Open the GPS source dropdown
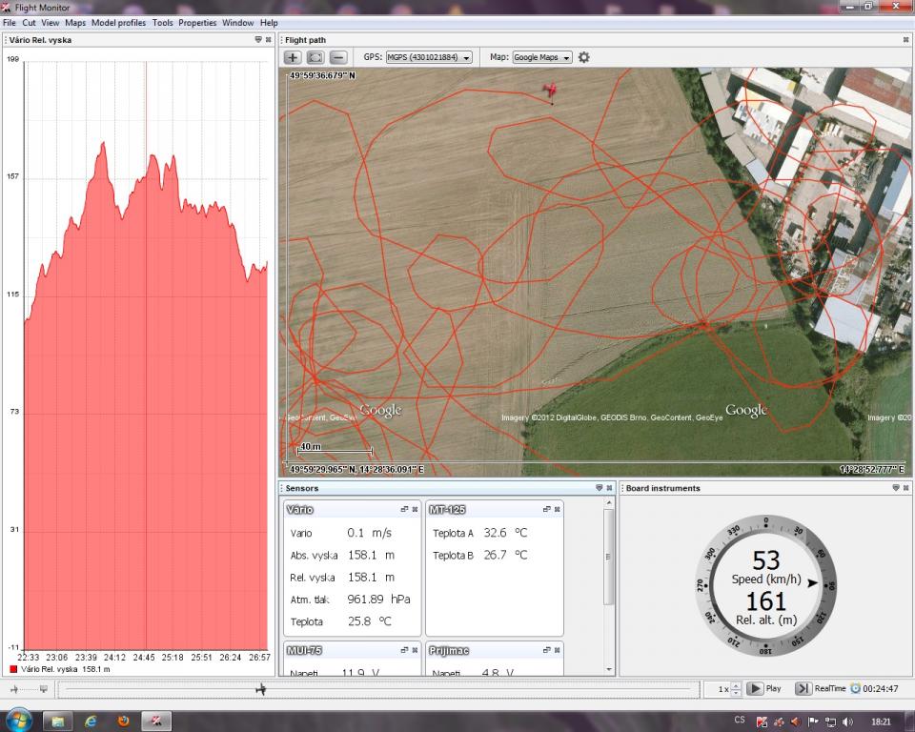Screen dimensions: 915x732 (x=429, y=57)
